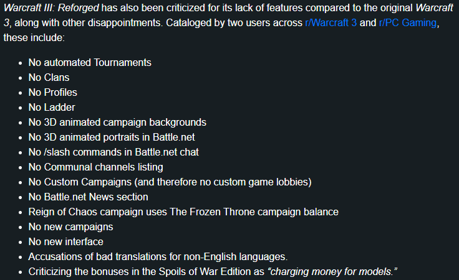The height and width of the screenshot is (280, 459).
Task: Open the r/Warcraft 3 link
Action: tap(331, 23)
